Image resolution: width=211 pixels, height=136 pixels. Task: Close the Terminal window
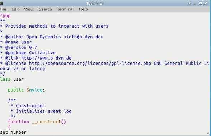click(x=206, y=3)
